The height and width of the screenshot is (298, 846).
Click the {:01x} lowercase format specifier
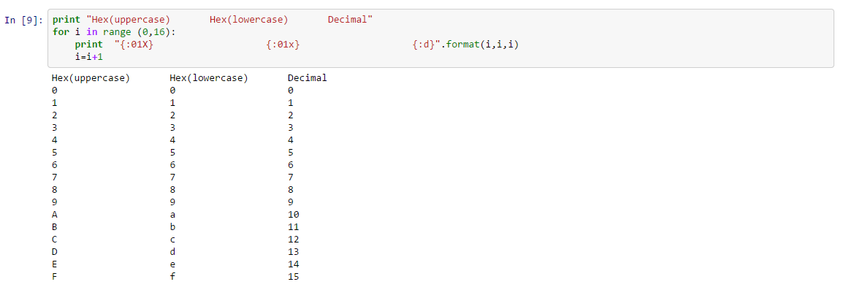284,45
